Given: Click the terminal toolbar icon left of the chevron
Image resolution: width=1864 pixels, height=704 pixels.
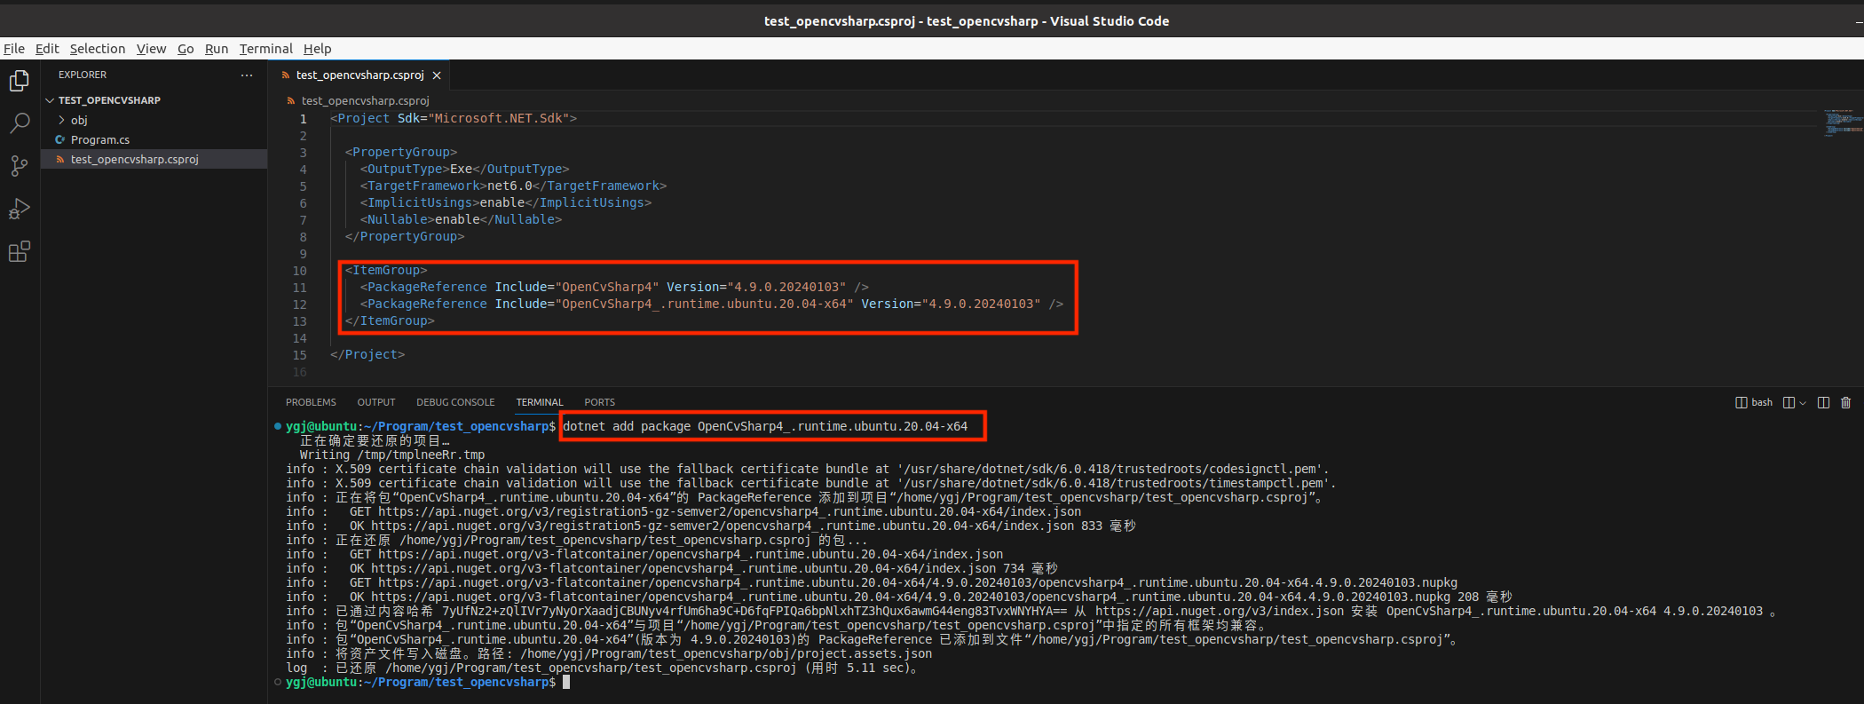Looking at the screenshot, I should tap(1789, 403).
